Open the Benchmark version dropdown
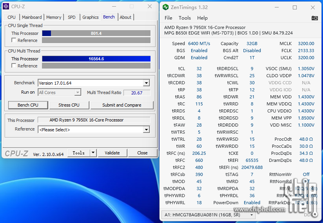This screenshot has height=223, width=323. (146, 83)
